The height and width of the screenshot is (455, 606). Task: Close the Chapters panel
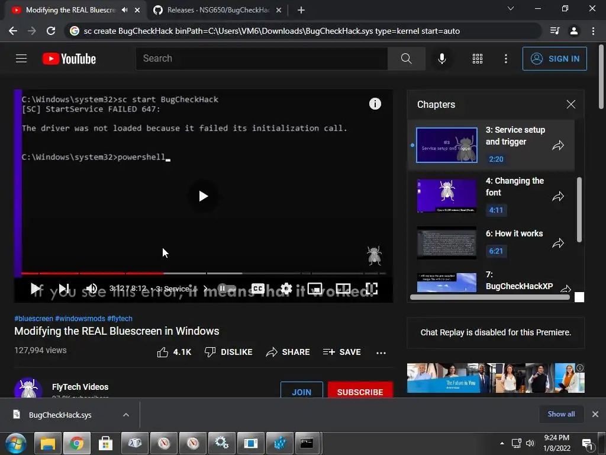point(571,104)
